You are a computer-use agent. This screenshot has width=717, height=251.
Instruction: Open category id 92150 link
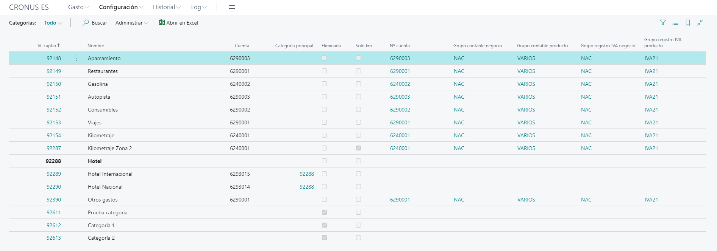tap(54, 84)
